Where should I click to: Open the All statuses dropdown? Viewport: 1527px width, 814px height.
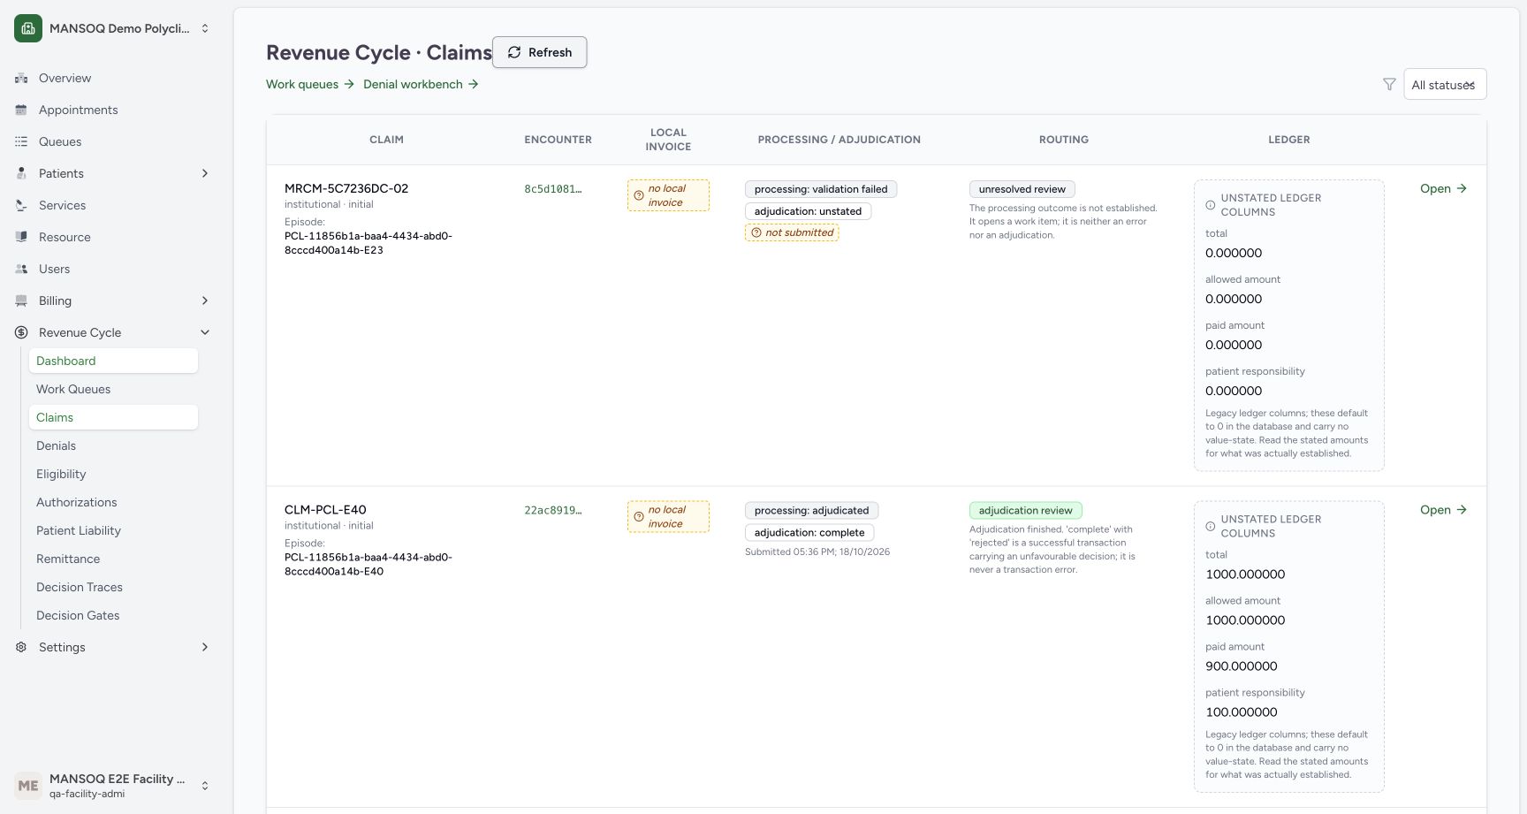[x=1445, y=84]
